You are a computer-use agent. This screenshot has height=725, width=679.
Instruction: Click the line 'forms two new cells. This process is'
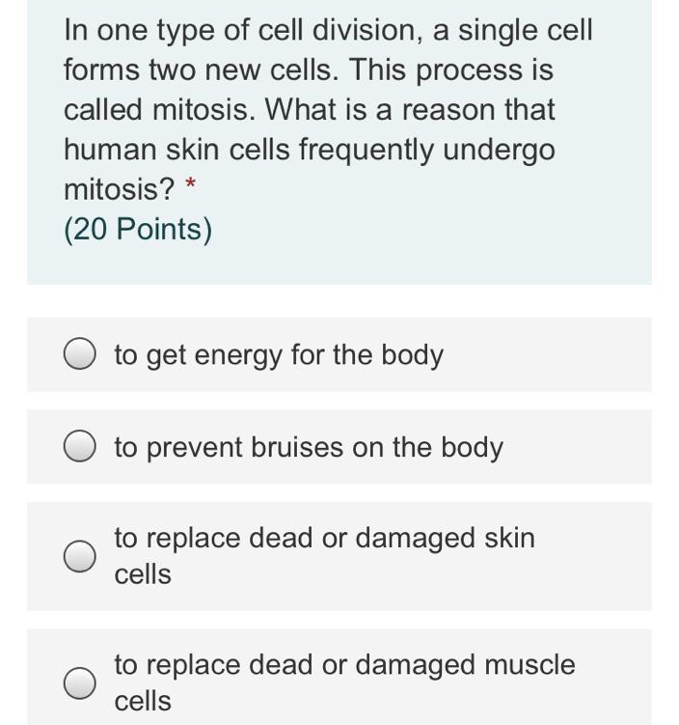[x=309, y=70]
